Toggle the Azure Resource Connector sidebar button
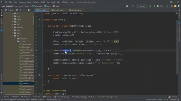This screenshot has height=101, width=181. coord(179,32)
